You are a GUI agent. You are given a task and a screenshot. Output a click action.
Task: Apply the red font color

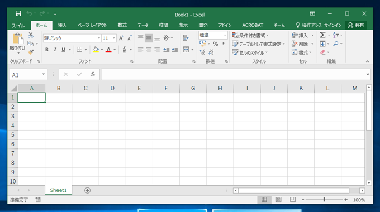point(108,50)
